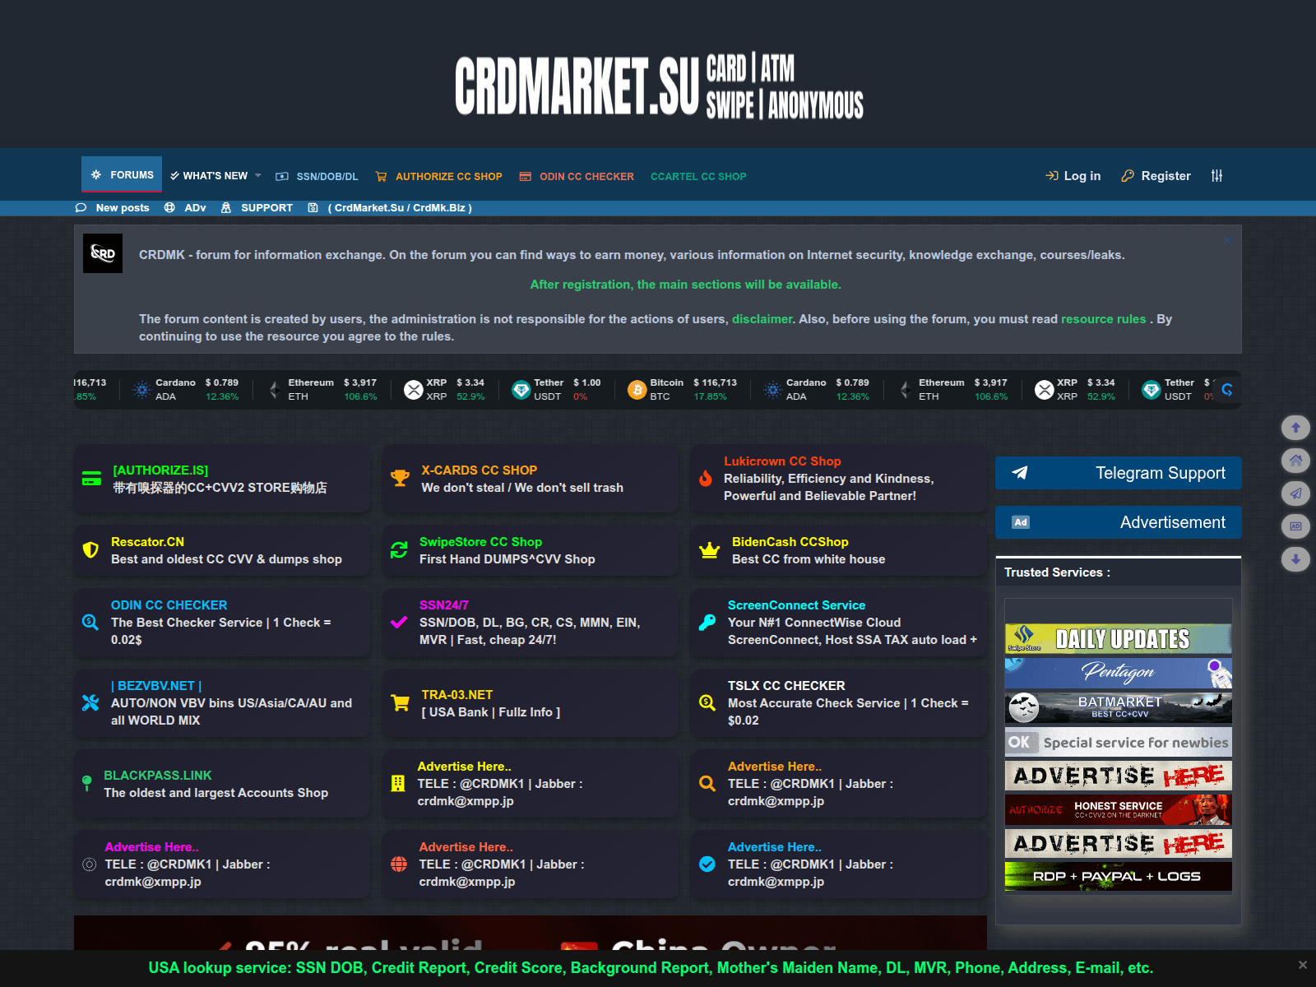Click the green card icon of AUTHORIZE.IS
The width and height of the screenshot is (1316, 987).
click(x=91, y=479)
